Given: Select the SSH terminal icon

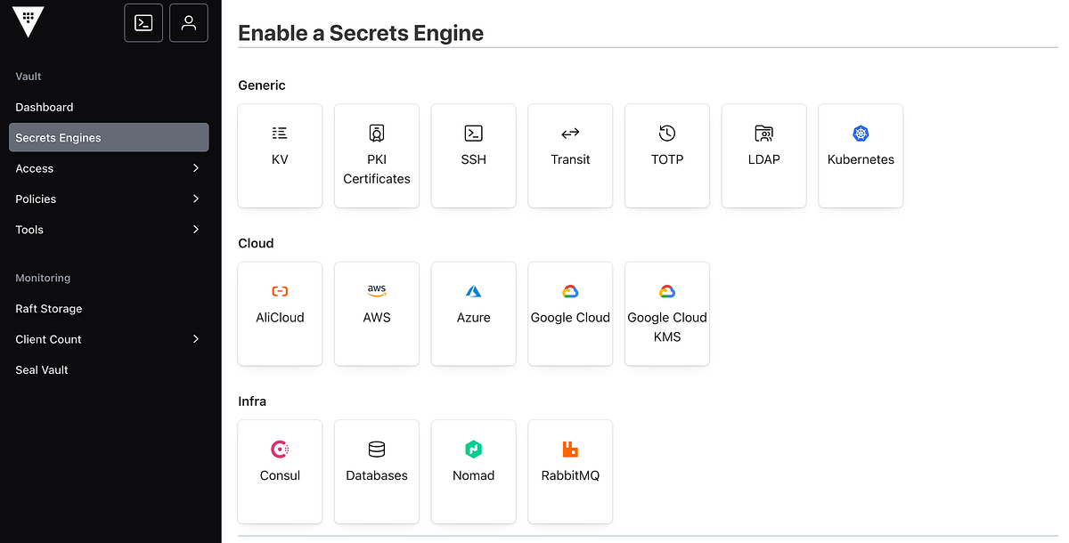Looking at the screenshot, I should click(474, 134).
